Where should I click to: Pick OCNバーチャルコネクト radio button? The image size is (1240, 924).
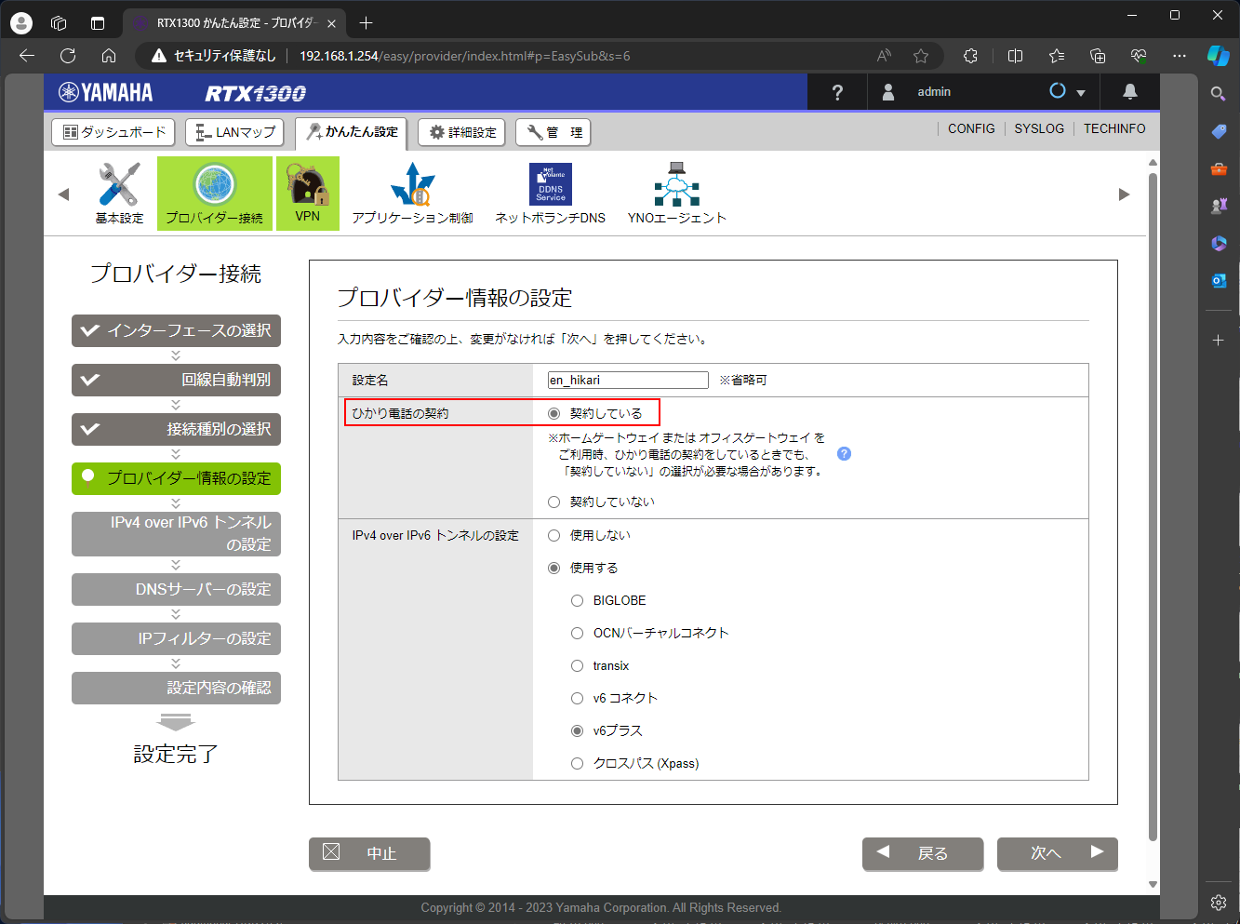tap(578, 634)
